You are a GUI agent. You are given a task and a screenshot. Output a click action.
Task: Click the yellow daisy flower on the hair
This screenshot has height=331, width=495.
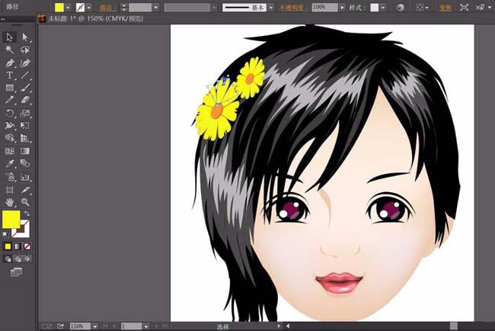point(218,111)
